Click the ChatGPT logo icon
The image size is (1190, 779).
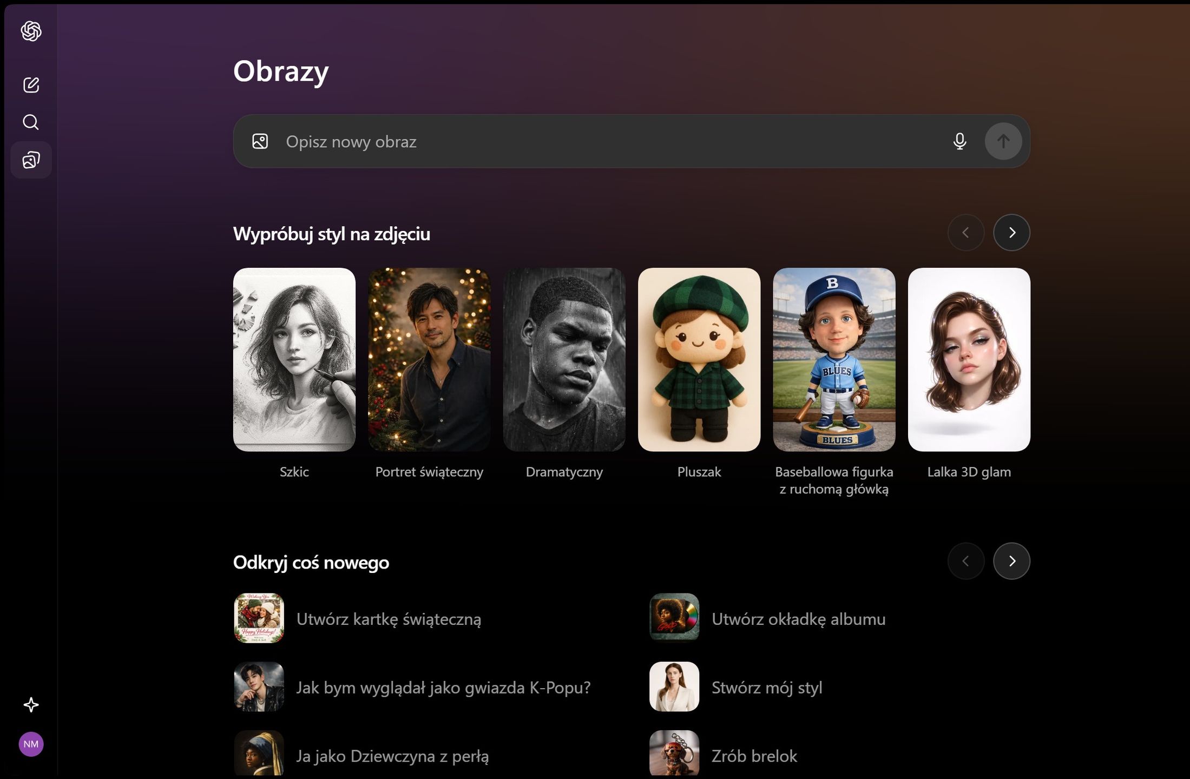point(31,31)
